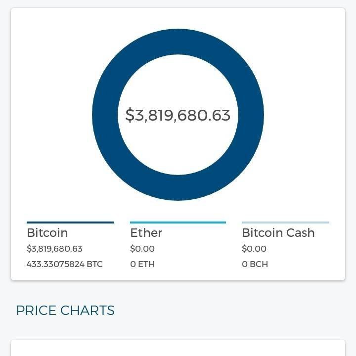The height and width of the screenshot is (356, 356).
Task: Select the 433.33075824 BTC amount
Action: 64,264
